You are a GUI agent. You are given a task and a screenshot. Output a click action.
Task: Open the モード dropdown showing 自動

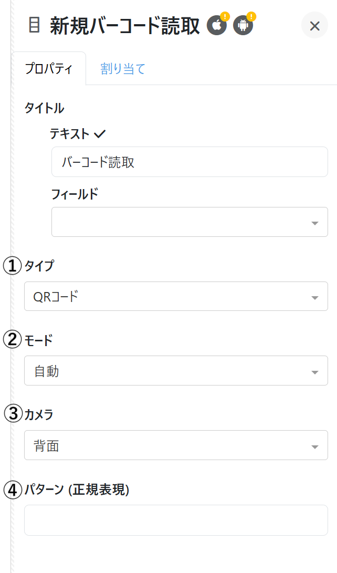[176, 371]
